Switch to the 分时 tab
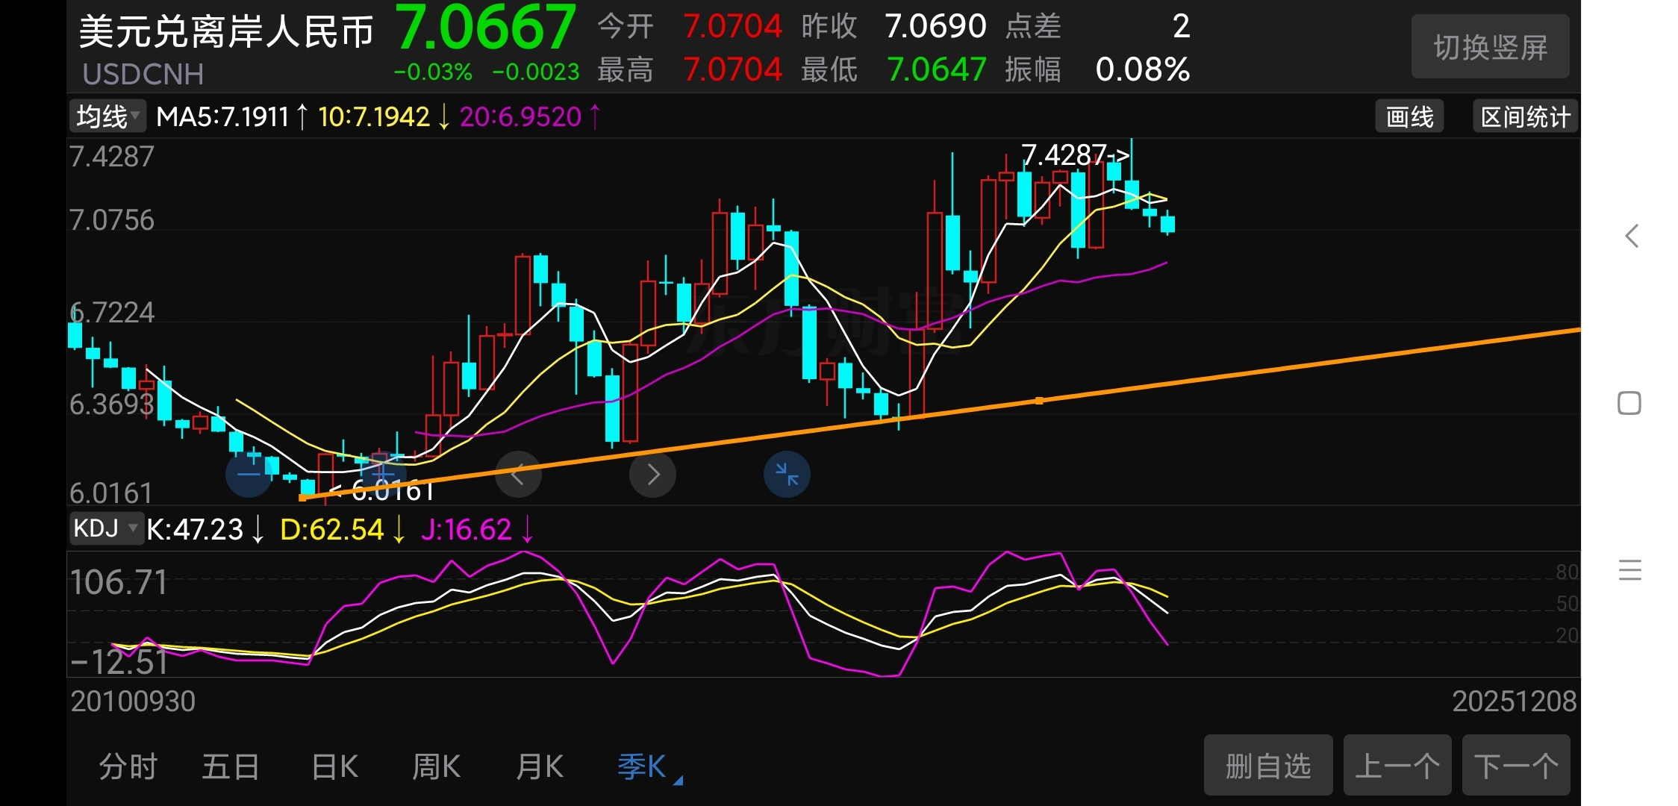This screenshot has width=1678, height=806. coord(128,767)
